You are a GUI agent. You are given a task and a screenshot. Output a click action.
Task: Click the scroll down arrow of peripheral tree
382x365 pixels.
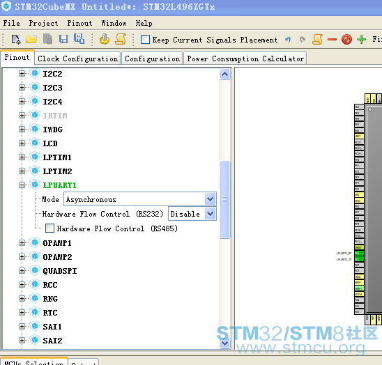tap(224, 343)
